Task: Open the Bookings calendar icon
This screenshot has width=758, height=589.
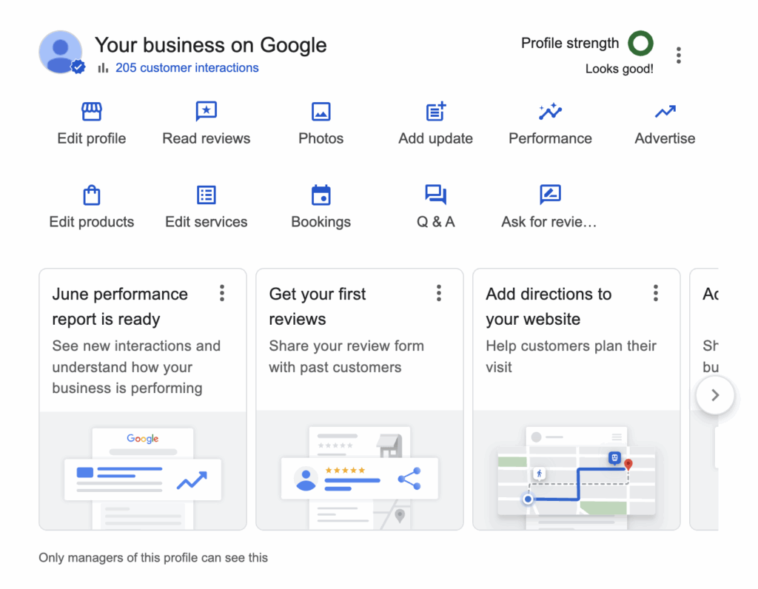Action: (321, 195)
